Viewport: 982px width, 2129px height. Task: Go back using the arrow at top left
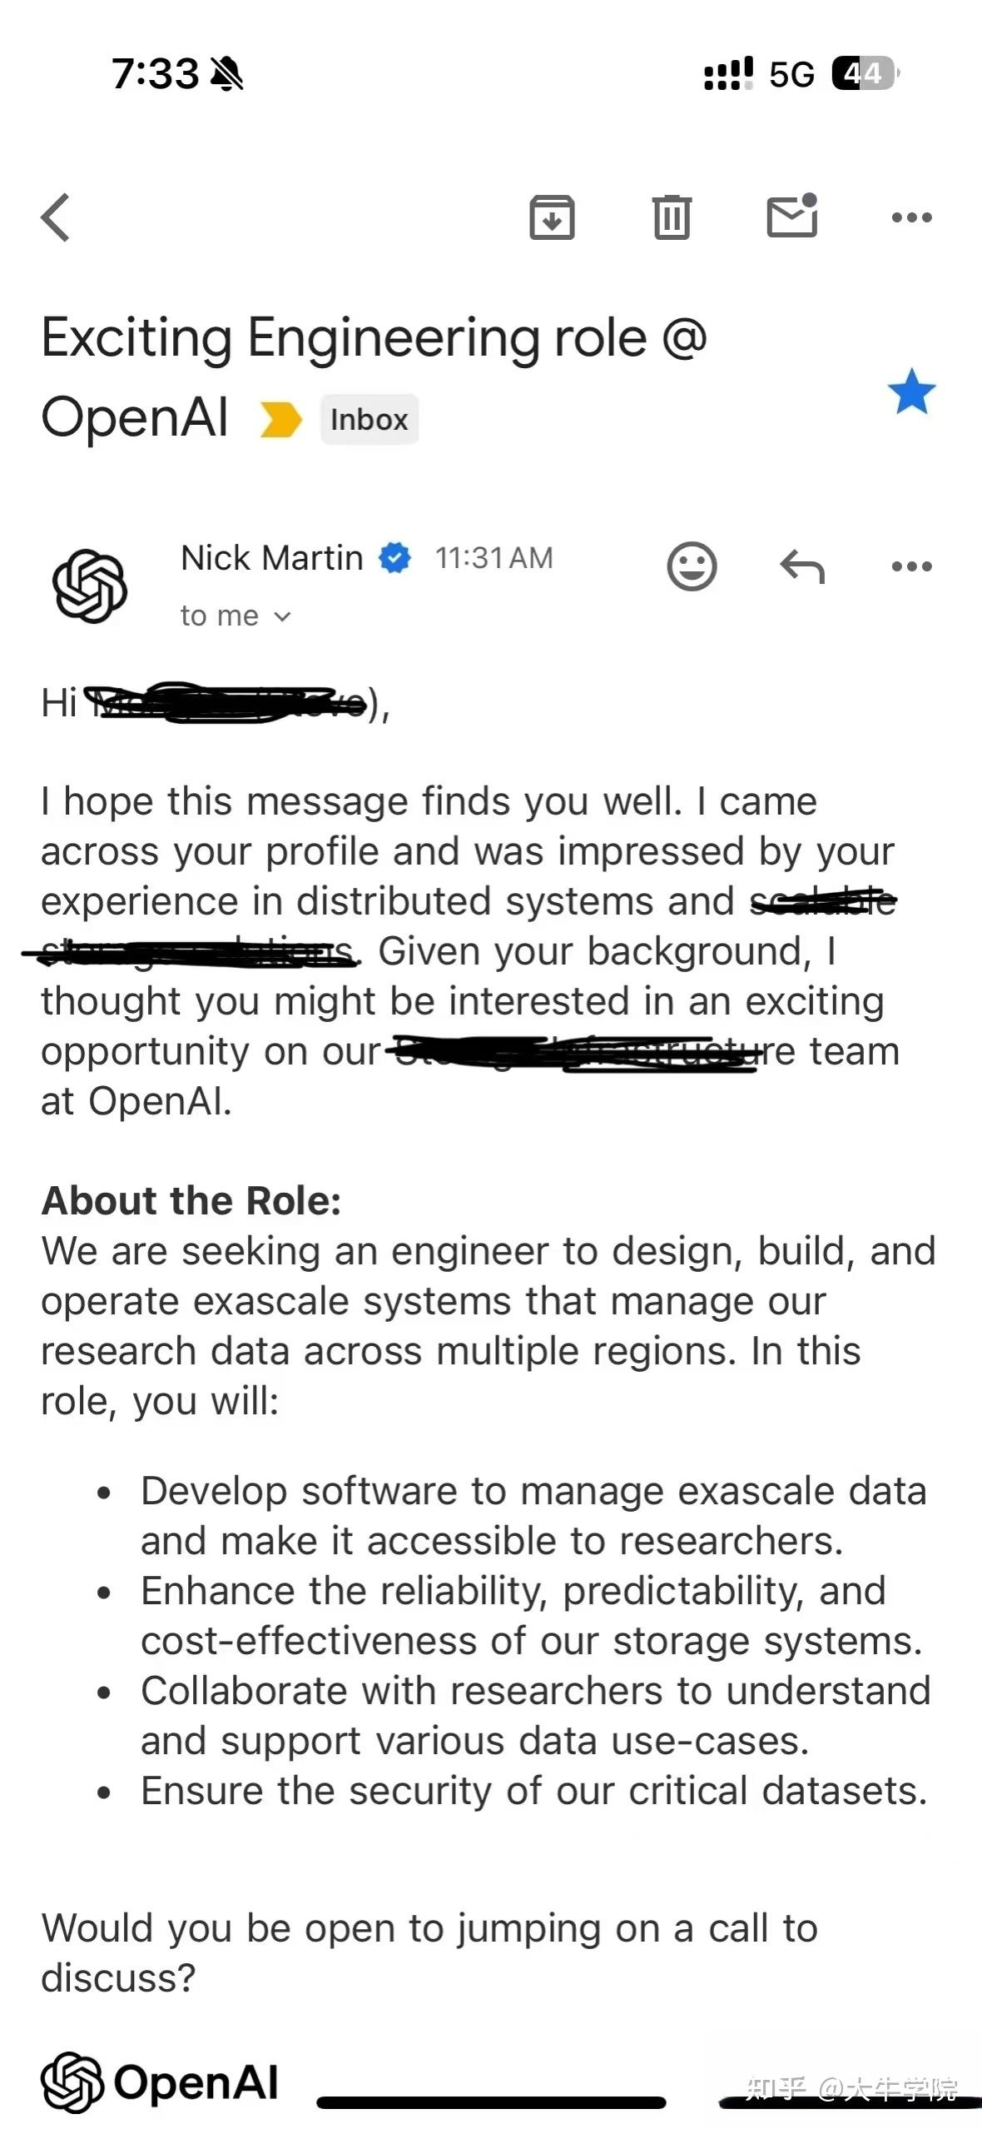pos(55,217)
